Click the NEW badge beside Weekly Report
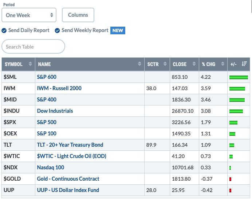 [118, 30]
